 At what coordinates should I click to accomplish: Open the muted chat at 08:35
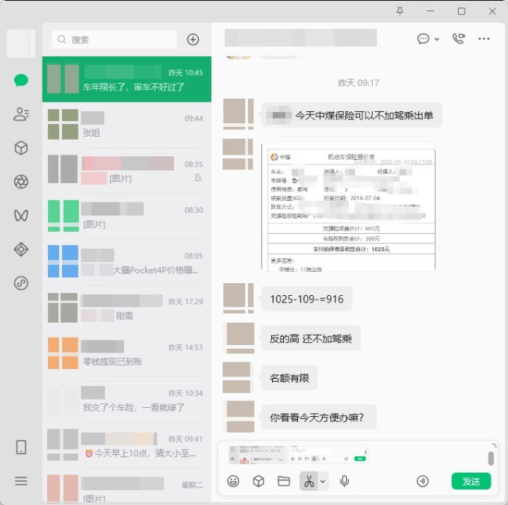tap(127, 171)
